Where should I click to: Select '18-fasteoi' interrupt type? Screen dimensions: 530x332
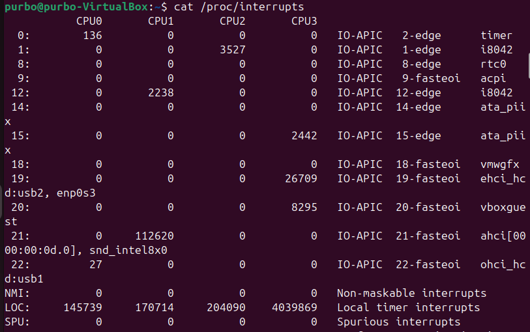(x=428, y=164)
